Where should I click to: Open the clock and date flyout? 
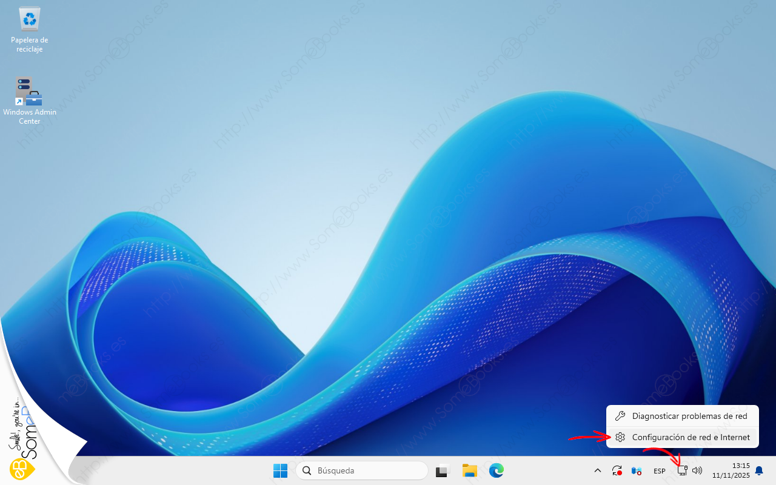730,470
